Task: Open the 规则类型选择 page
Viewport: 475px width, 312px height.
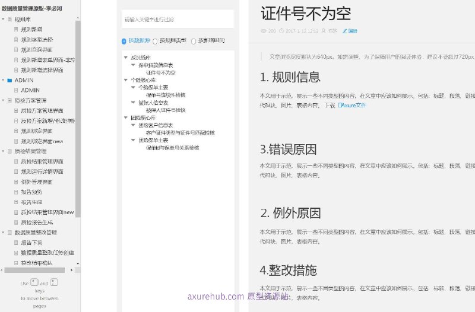Action: click(37, 40)
